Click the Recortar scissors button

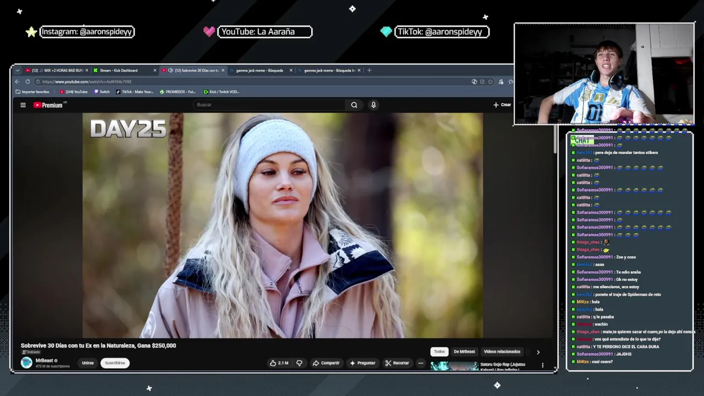397,363
